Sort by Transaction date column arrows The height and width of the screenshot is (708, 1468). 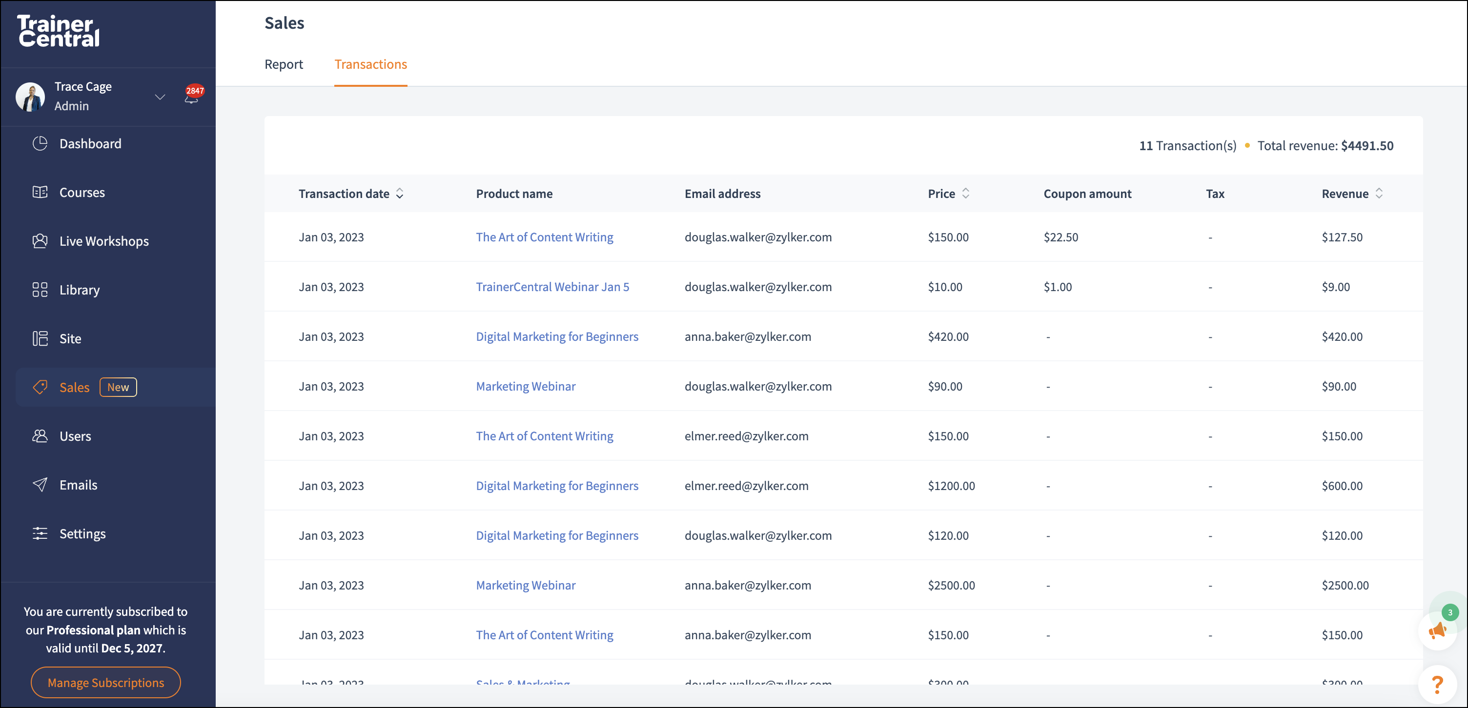tap(400, 194)
